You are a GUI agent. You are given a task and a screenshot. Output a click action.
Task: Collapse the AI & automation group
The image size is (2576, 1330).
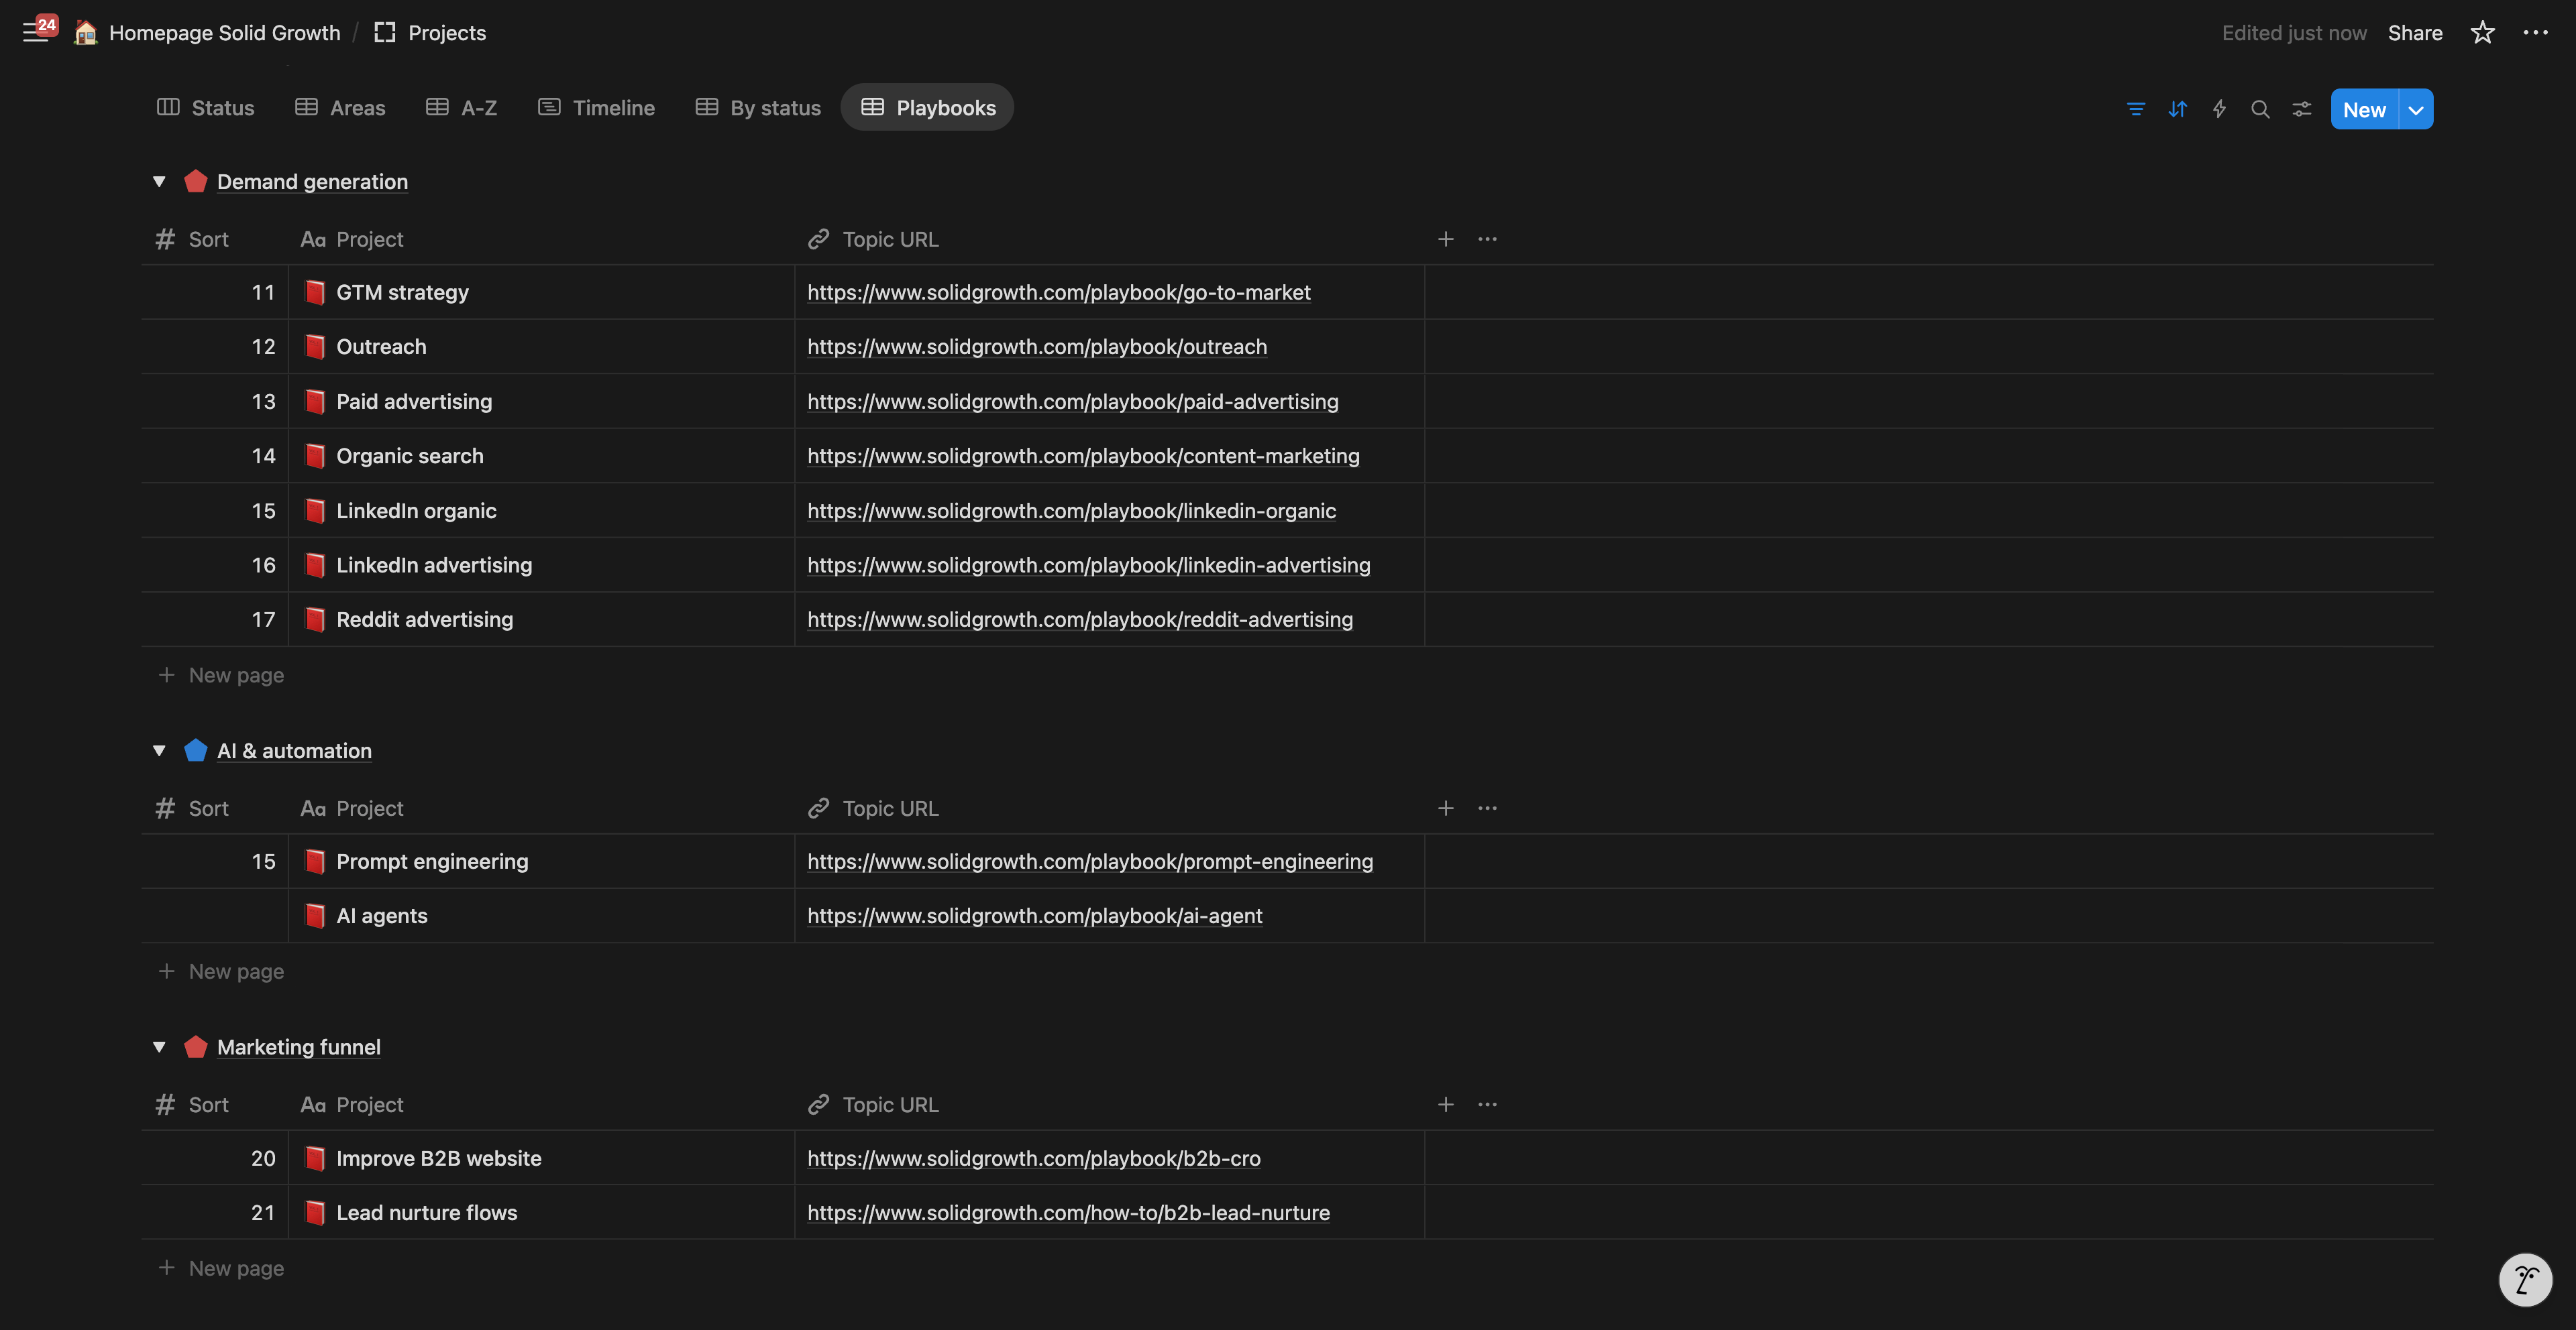pyautogui.click(x=159, y=750)
